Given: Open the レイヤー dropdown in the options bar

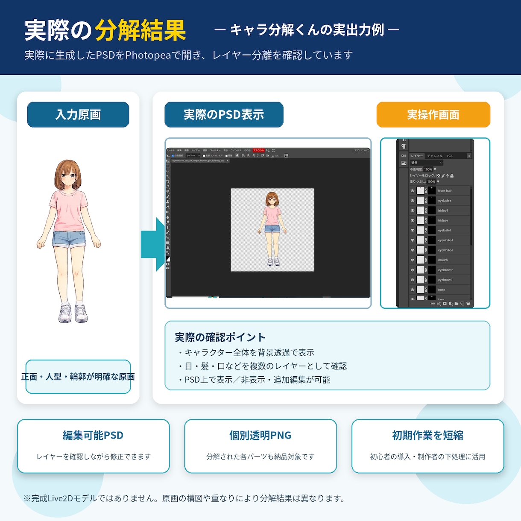Looking at the screenshot, I should tap(193, 155).
